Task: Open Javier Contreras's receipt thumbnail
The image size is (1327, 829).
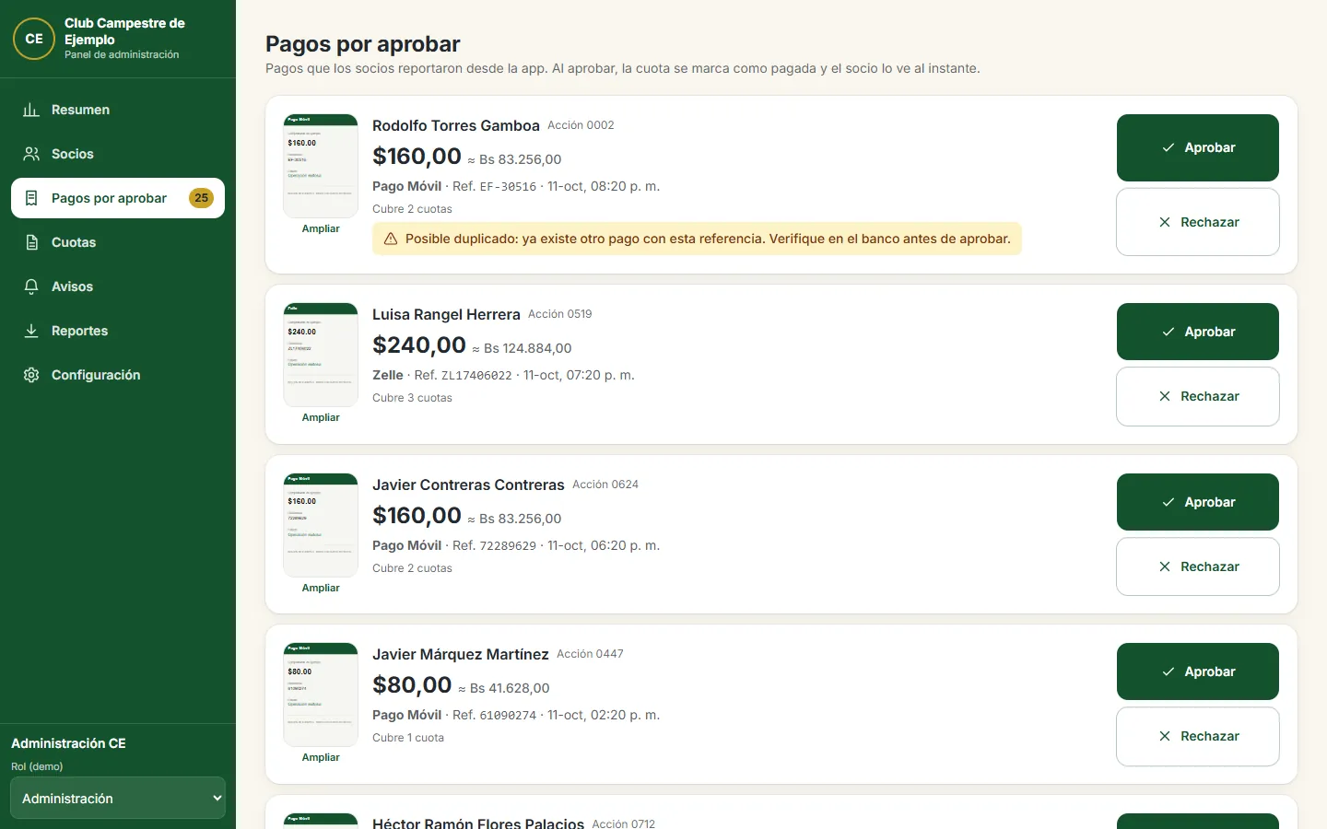Action: pyautogui.click(x=321, y=525)
